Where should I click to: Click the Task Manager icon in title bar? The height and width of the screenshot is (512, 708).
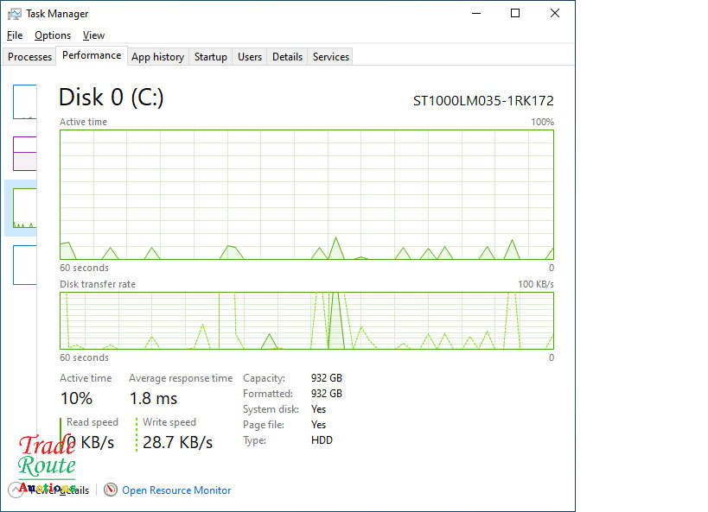[15, 14]
